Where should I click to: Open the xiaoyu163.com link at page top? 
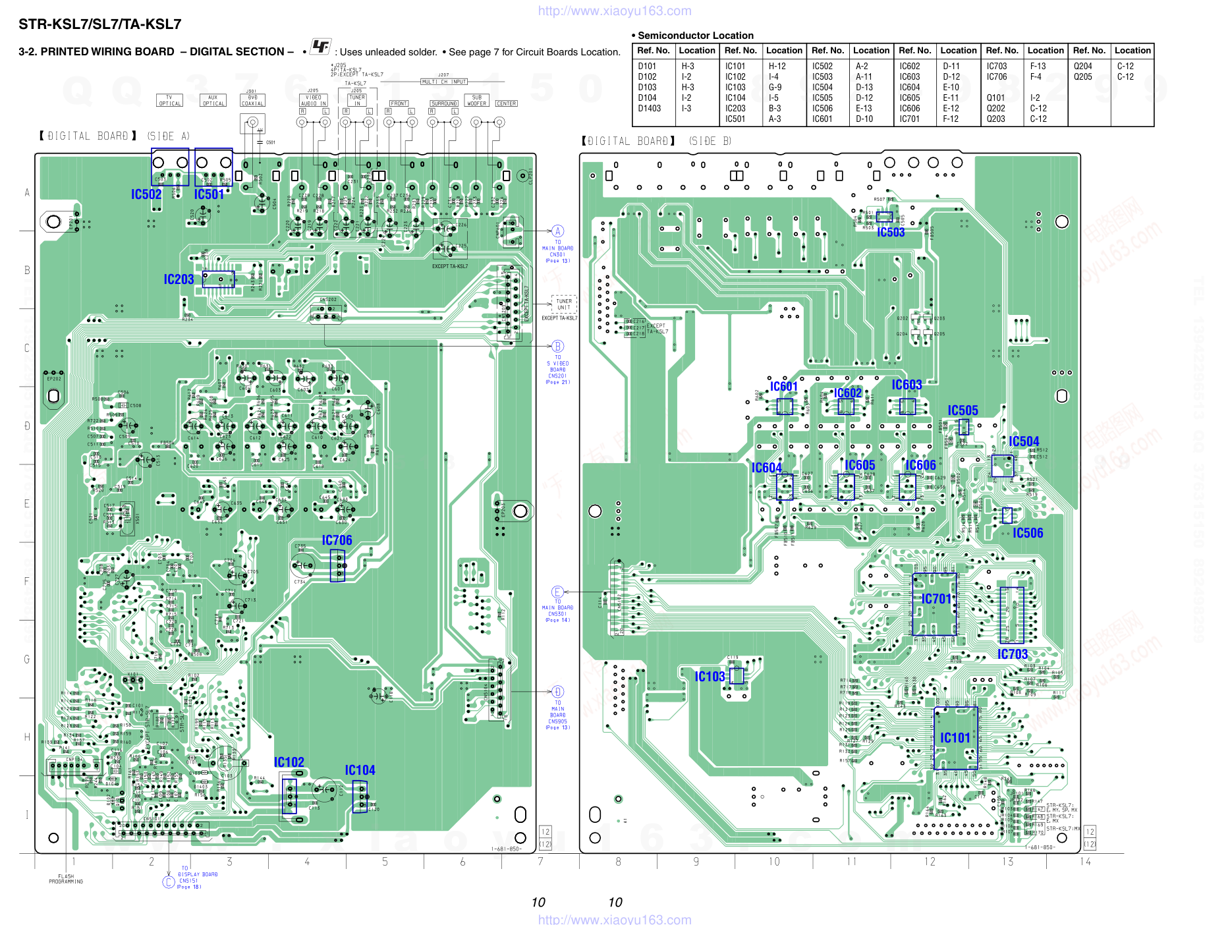tap(614, 11)
